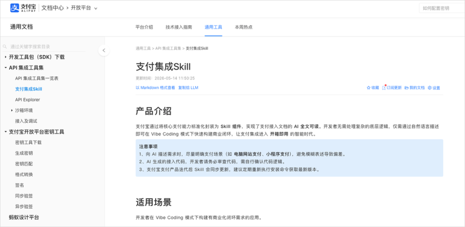465x227 pixels.
Task: Click breadcrumb link 通用工具
Action: pyautogui.click(x=143, y=48)
